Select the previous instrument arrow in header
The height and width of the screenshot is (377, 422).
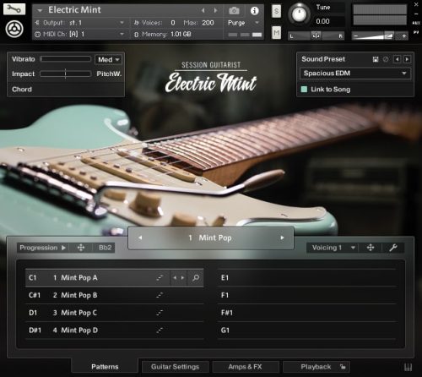point(203,11)
